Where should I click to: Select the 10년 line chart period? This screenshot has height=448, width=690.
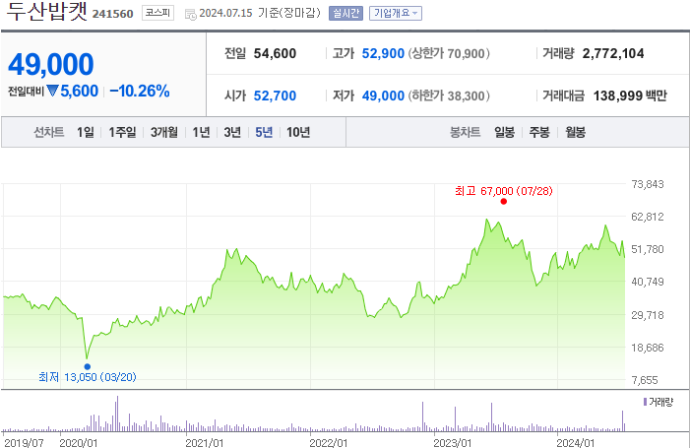click(x=298, y=132)
